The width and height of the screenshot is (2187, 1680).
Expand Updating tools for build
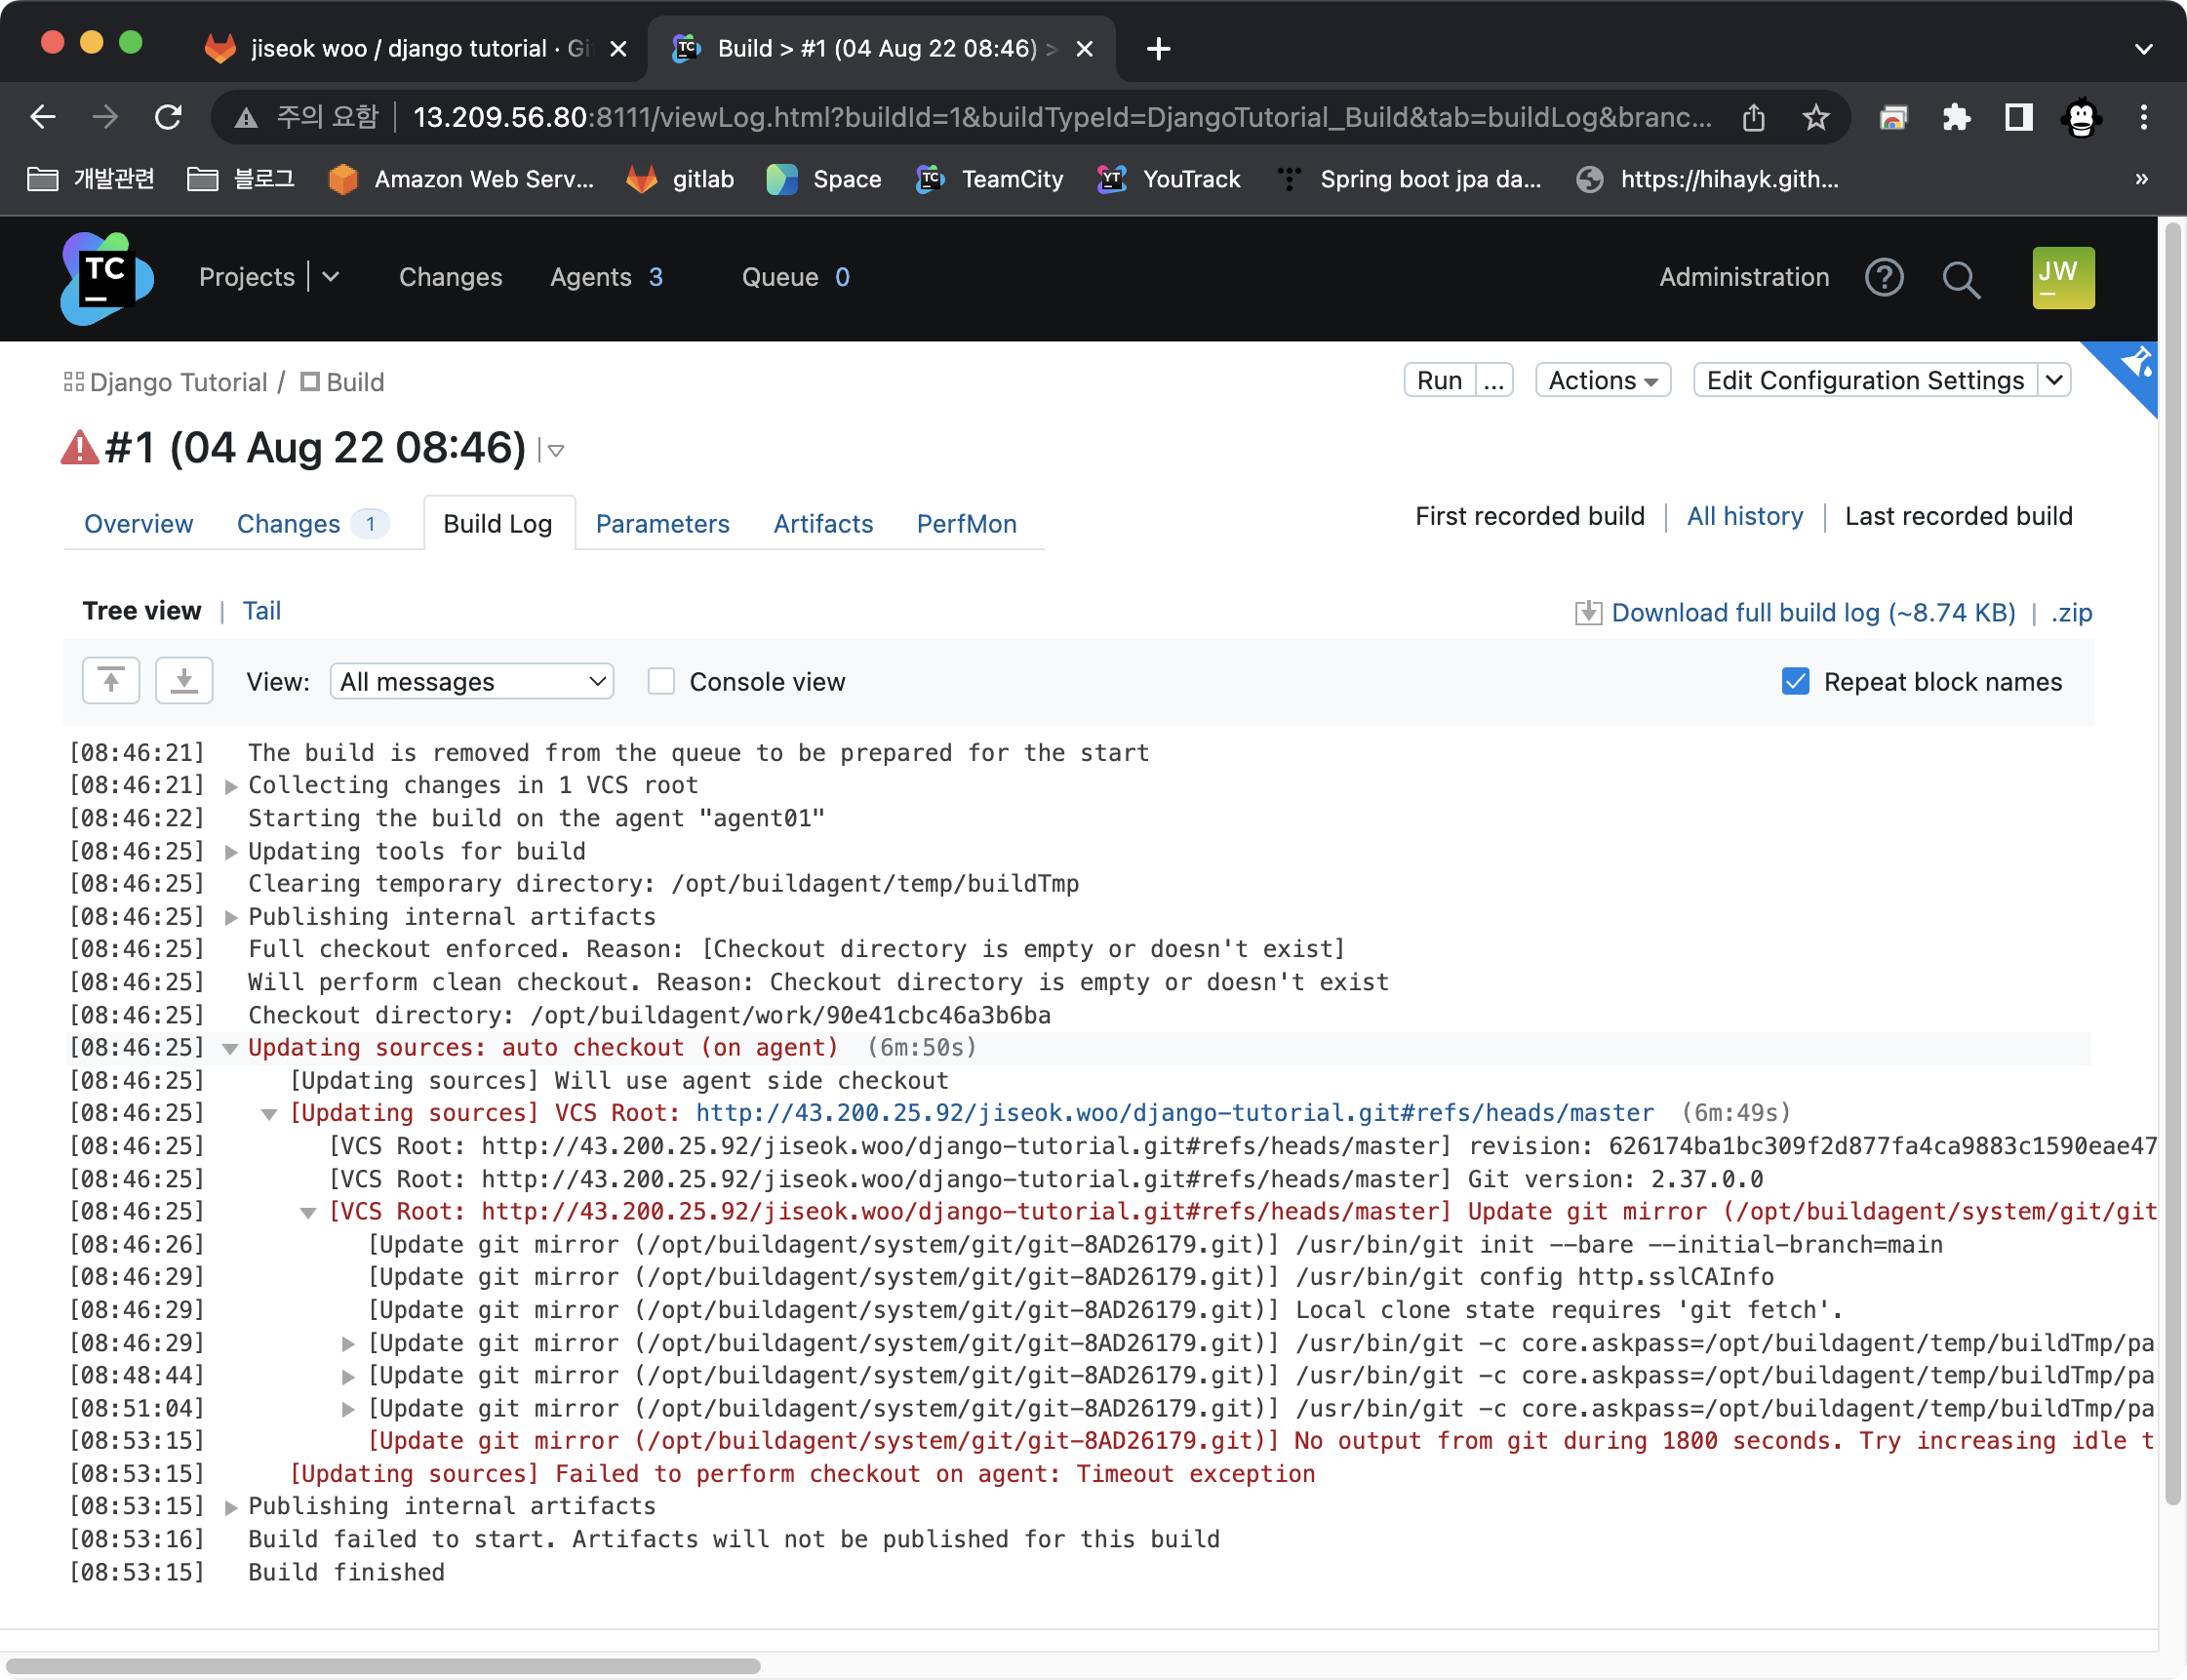tap(231, 853)
